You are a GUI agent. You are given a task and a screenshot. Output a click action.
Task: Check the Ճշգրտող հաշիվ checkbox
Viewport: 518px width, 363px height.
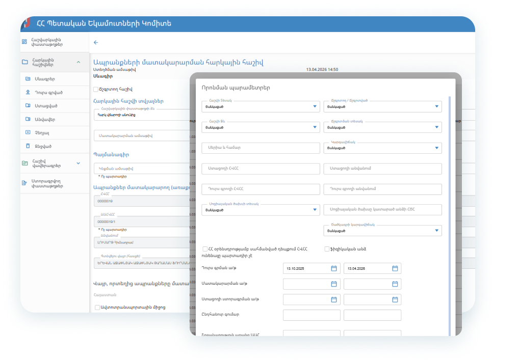pos(96,90)
